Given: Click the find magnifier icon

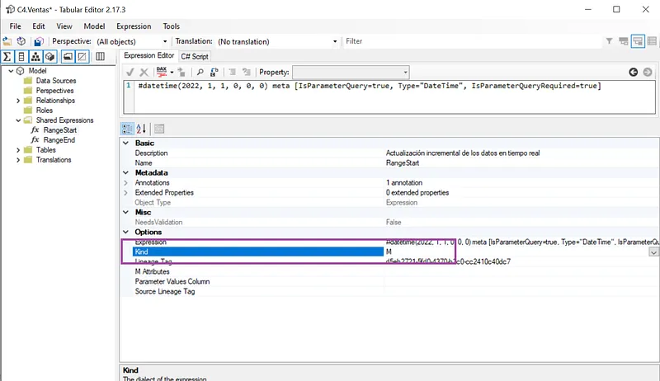Looking at the screenshot, I should pyautogui.click(x=200, y=73).
